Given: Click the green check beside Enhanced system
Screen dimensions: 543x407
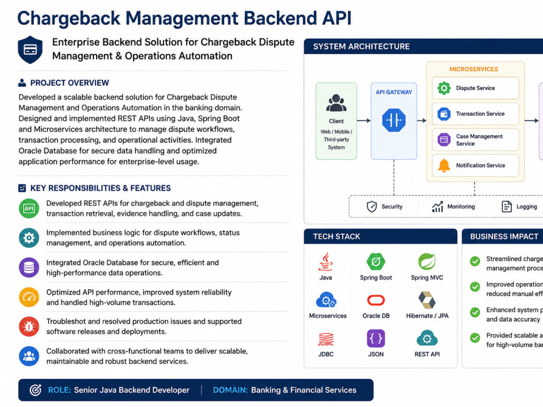Looking at the screenshot, I should pyautogui.click(x=475, y=312).
